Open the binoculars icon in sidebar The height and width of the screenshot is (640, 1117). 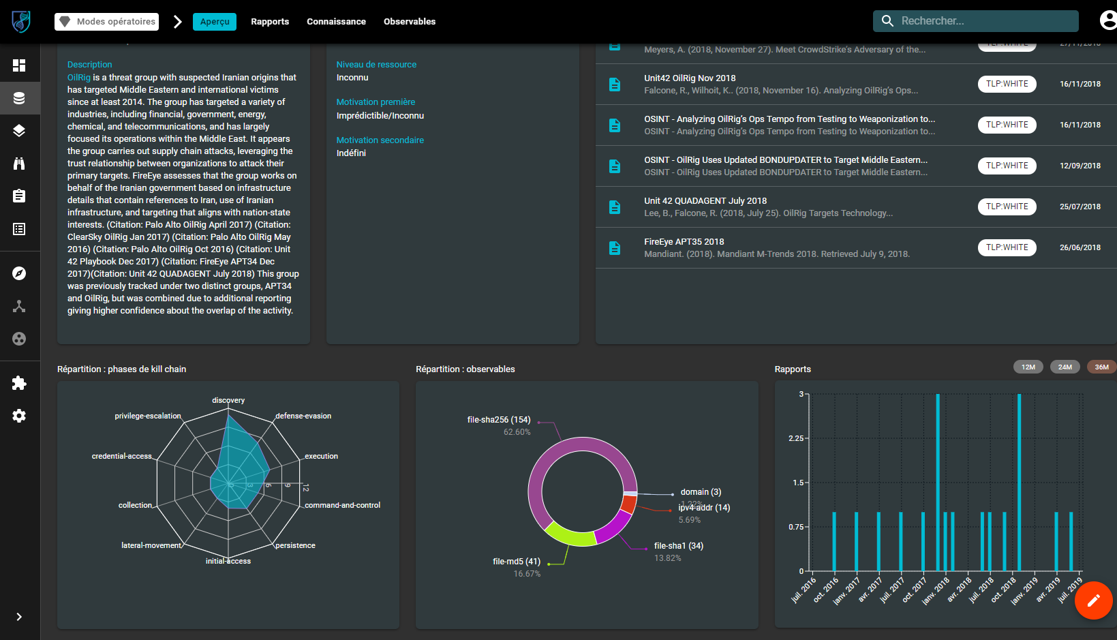pos(19,164)
